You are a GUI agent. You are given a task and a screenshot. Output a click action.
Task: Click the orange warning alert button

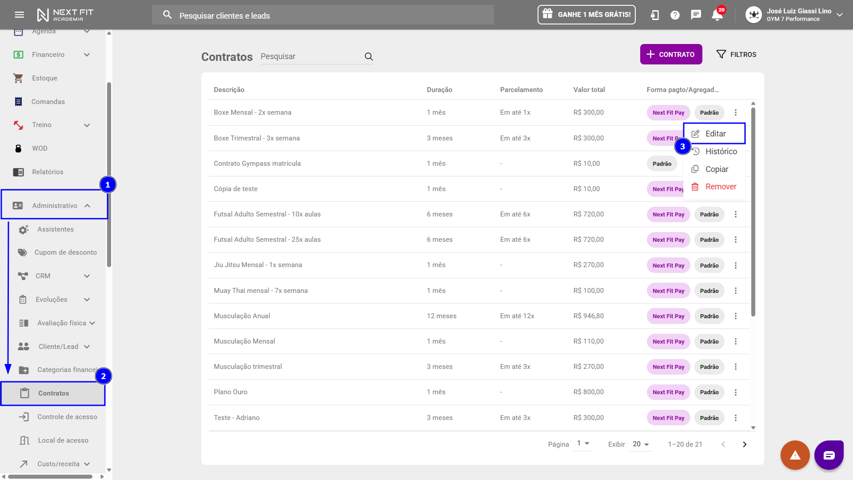pos(795,455)
